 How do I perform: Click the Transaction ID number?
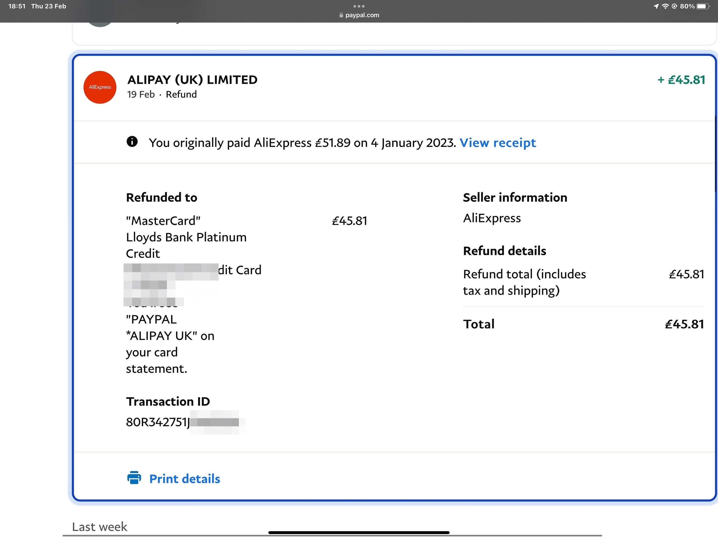point(185,422)
